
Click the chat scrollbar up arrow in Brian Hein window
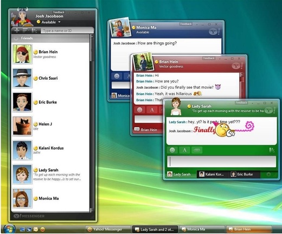241,75
